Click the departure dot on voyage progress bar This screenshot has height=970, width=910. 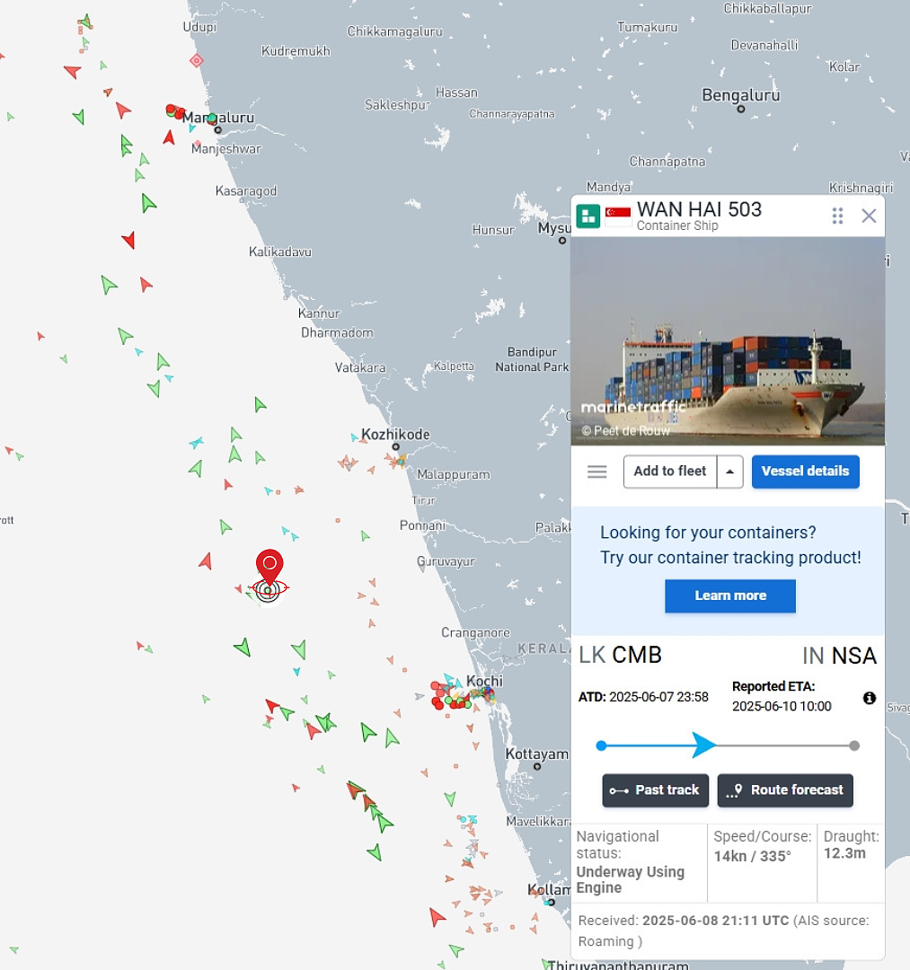click(601, 745)
